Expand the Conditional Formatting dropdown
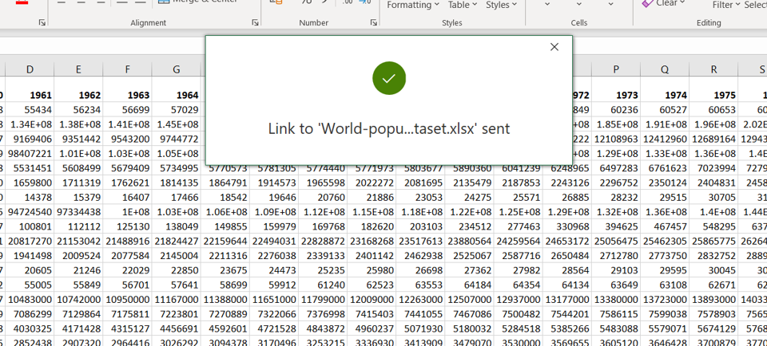The image size is (767, 346). [413, 5]
